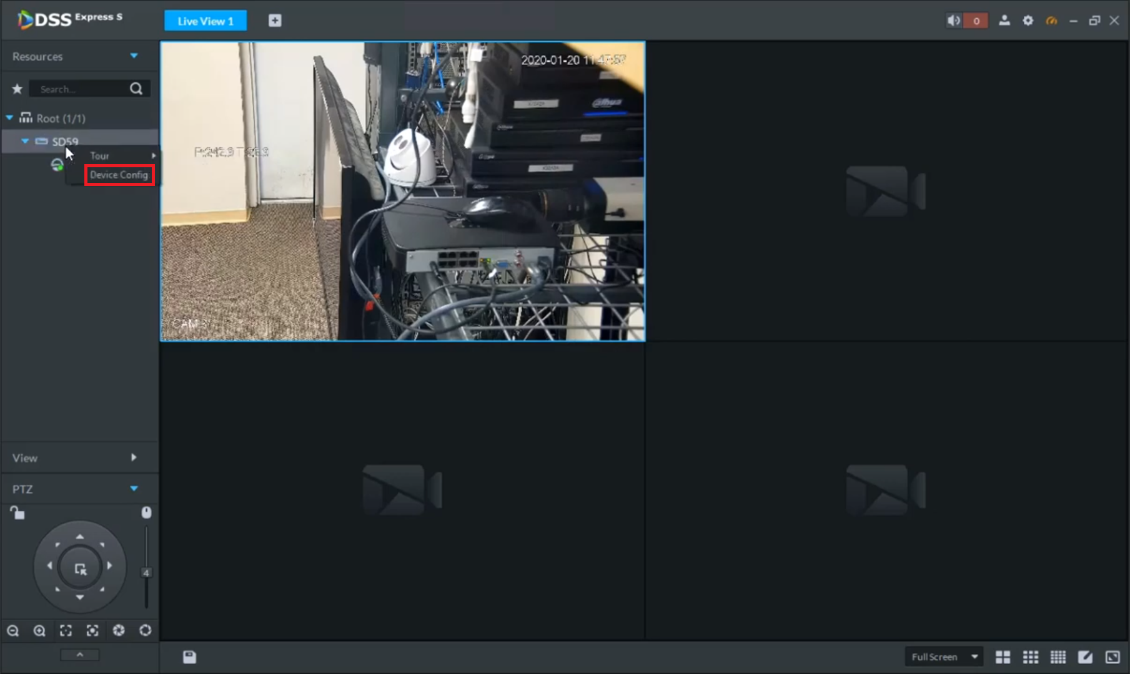The image size is (1130, 674).
Task: Click the View section label
Action: tap(25, 458)
